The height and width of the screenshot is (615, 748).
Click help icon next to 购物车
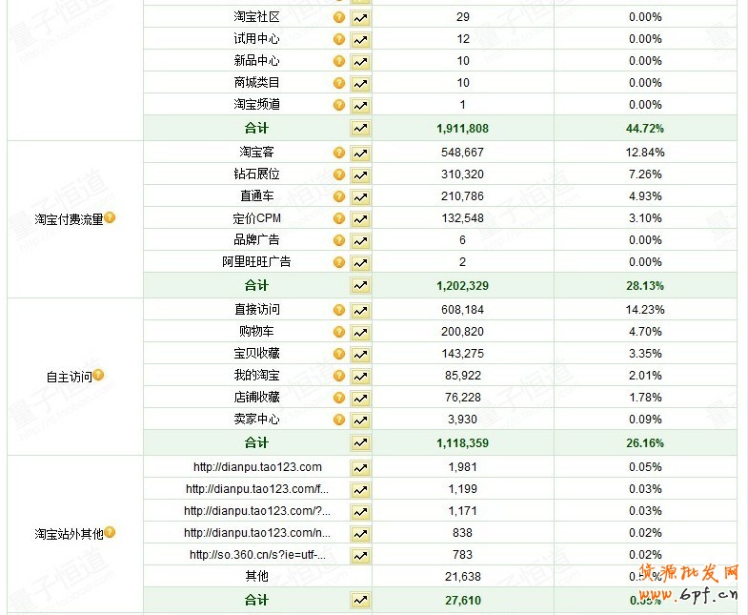338,333
